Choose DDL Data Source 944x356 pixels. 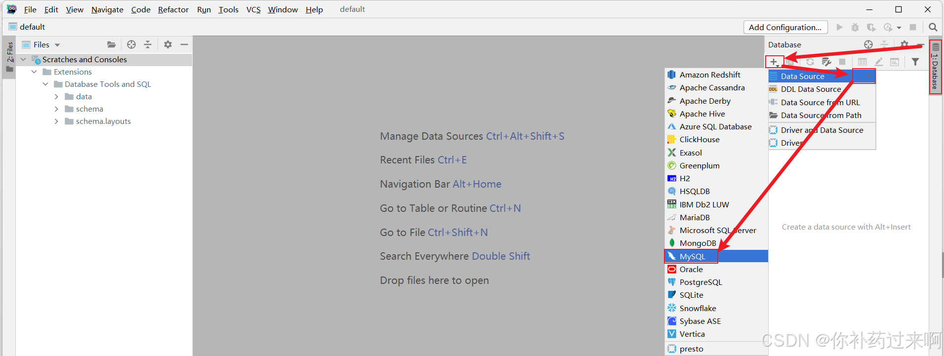click(x=822, y=89)
